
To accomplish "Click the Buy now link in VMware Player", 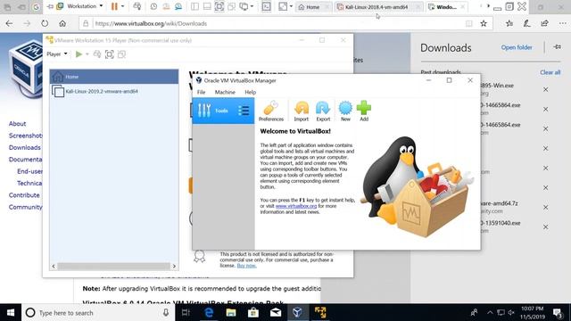I will [246, 266].
